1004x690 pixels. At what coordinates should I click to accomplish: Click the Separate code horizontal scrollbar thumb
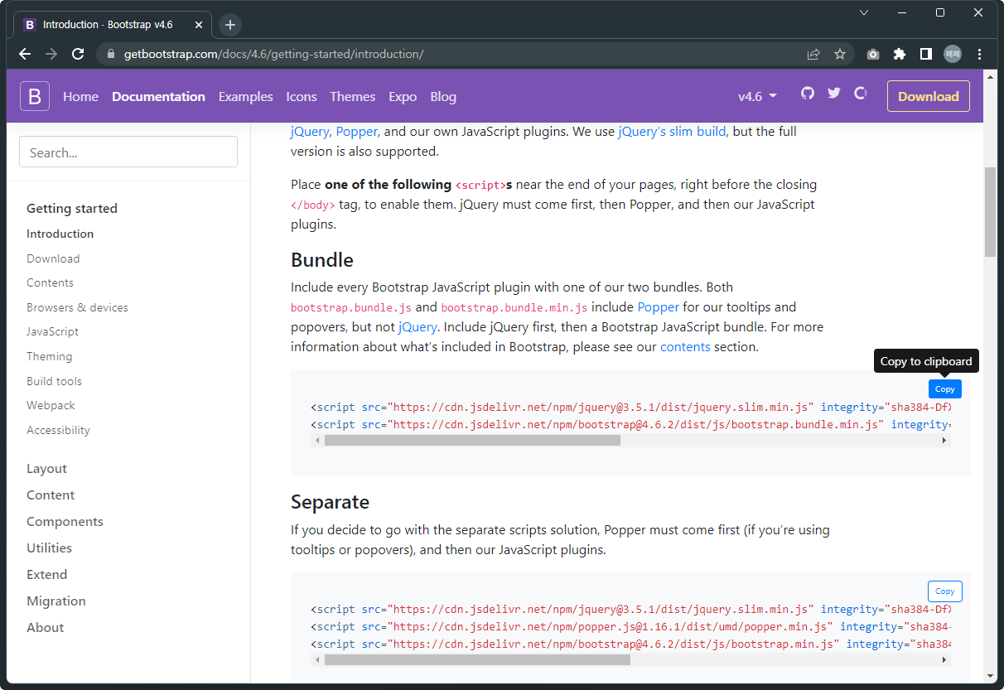point(477,660)
